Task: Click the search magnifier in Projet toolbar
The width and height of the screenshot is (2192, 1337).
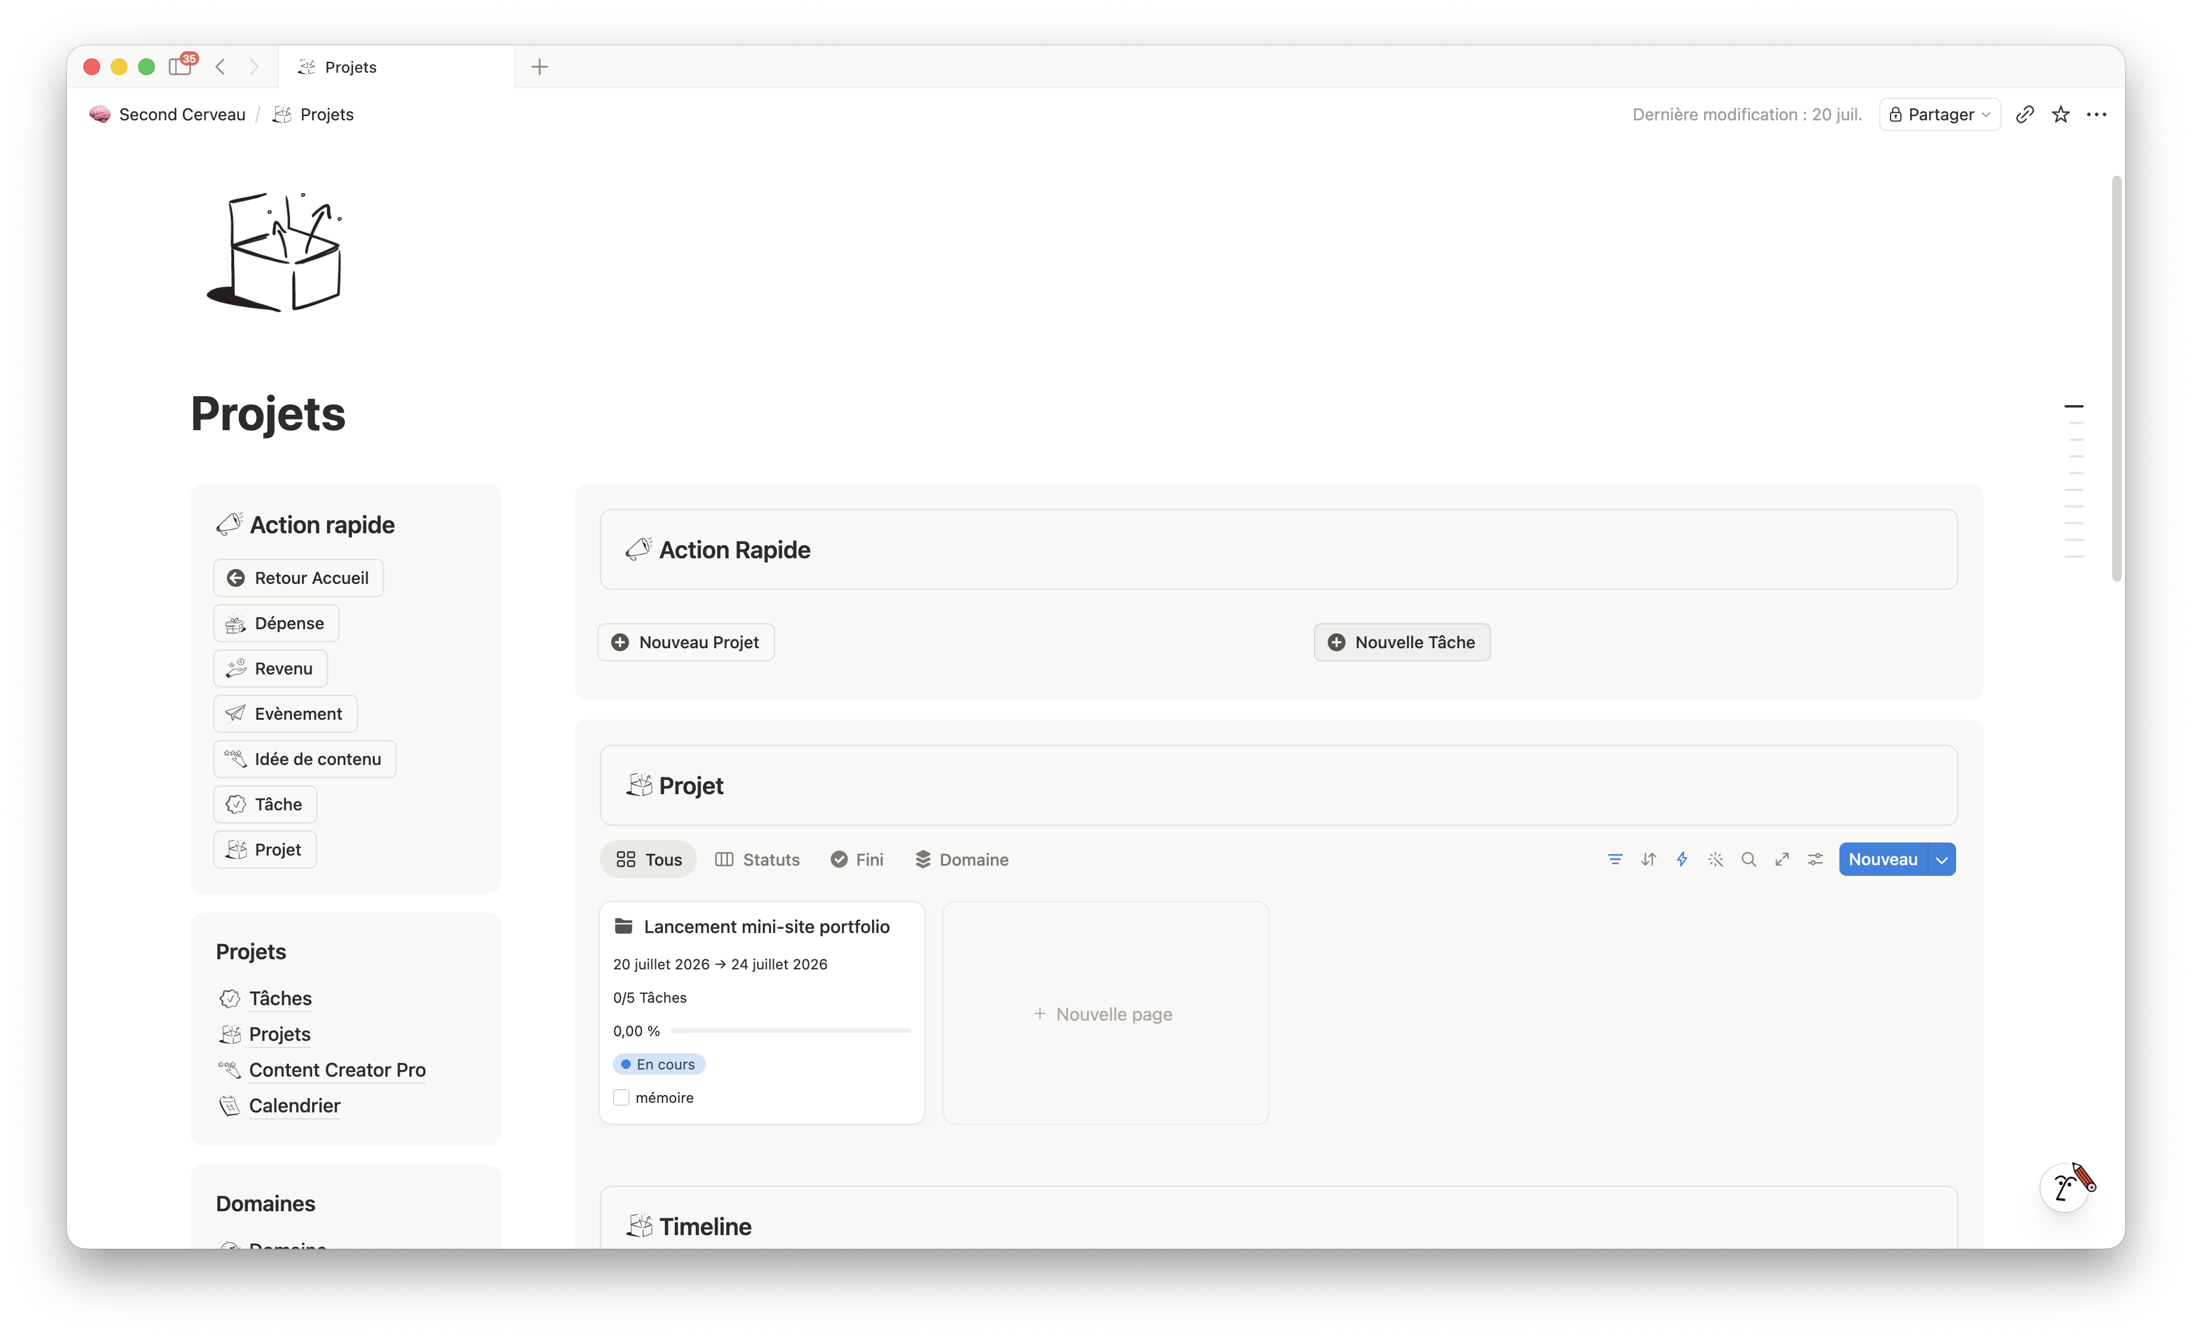Action: click(x=1748, y=859)
